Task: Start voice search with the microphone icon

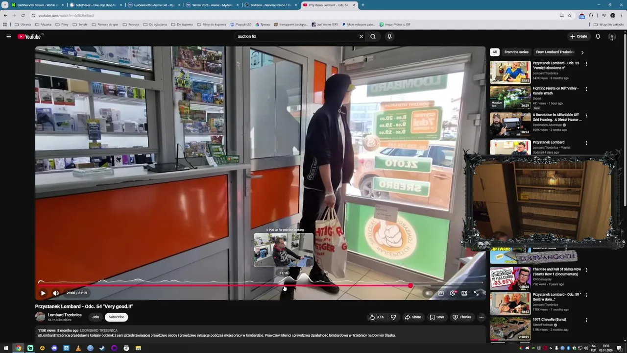Action: coord(389,36)
